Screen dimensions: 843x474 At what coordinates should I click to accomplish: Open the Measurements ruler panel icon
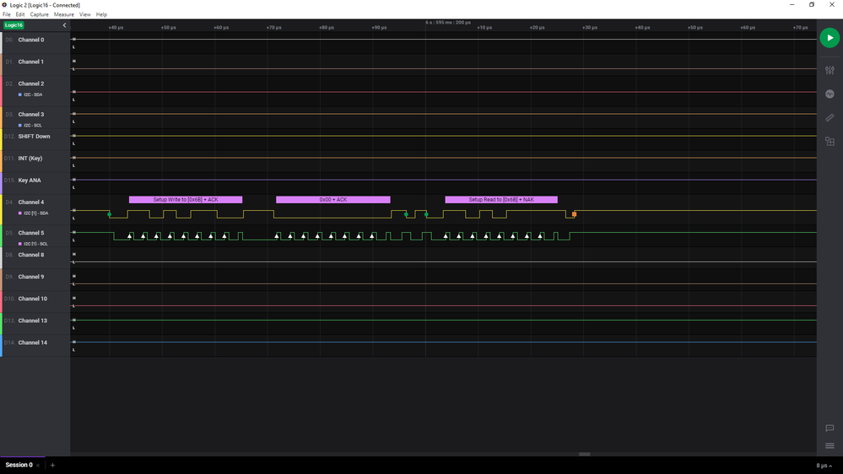click(829, 118)
